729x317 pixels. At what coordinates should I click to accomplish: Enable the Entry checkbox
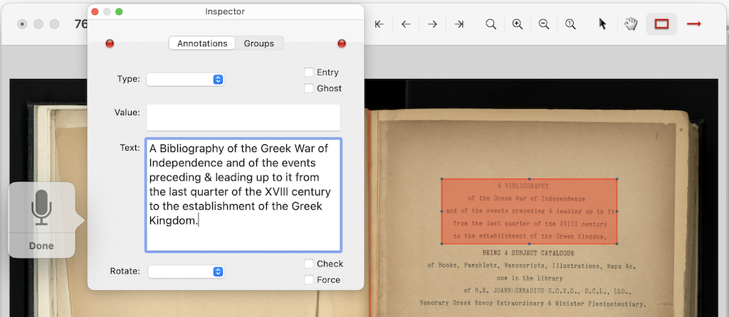(309, 72)
